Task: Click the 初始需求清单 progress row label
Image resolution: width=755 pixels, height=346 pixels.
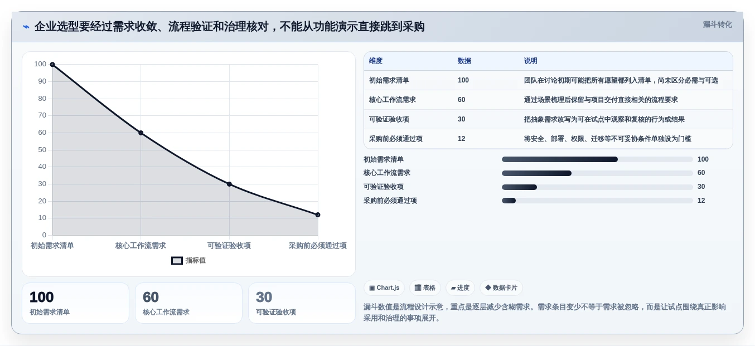Action: pos(384,159)
